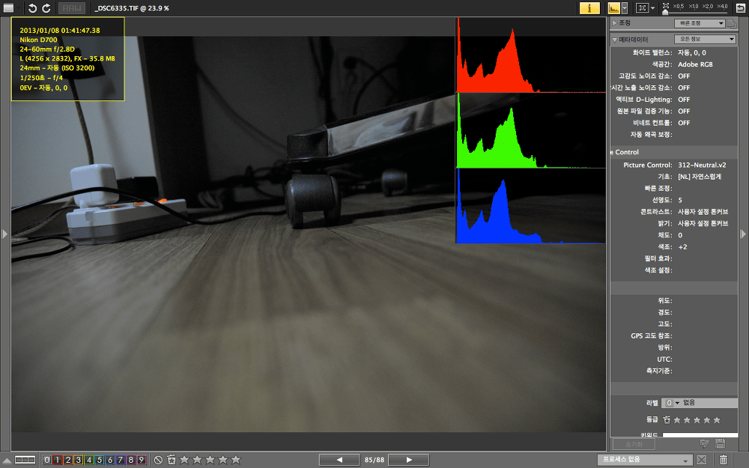Open the 모든 정보 metadata dropdown
This screenshot has width=749, height=468.
(x=705, y=39)
